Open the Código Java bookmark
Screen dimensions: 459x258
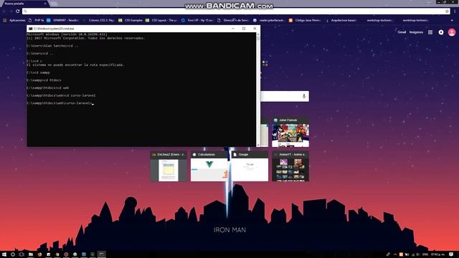click(x=305, y=20)
